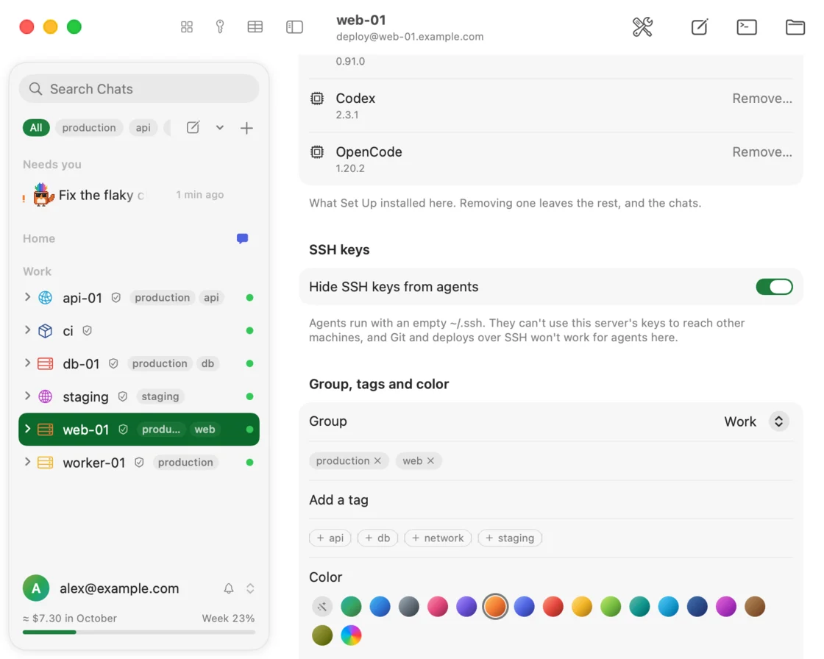Viewport: 824px width, 659px height.
Task: Click the Search Chats field
Action: click(139, 89)
